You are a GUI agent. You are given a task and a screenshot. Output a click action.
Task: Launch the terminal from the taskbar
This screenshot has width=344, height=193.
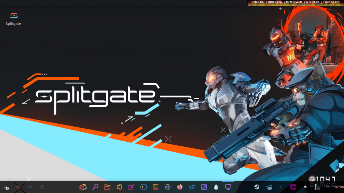point(143,187)
